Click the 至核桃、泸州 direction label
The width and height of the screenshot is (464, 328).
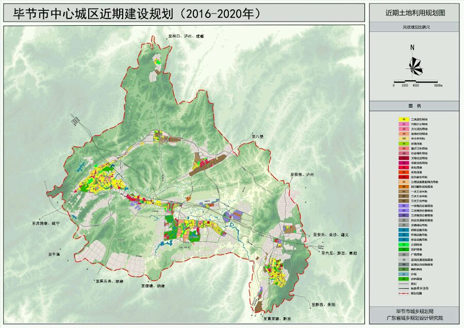click(x=302, y=175)
